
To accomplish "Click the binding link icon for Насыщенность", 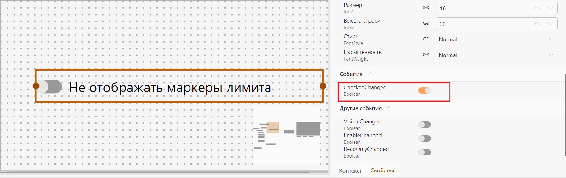I will click(426, 55).
